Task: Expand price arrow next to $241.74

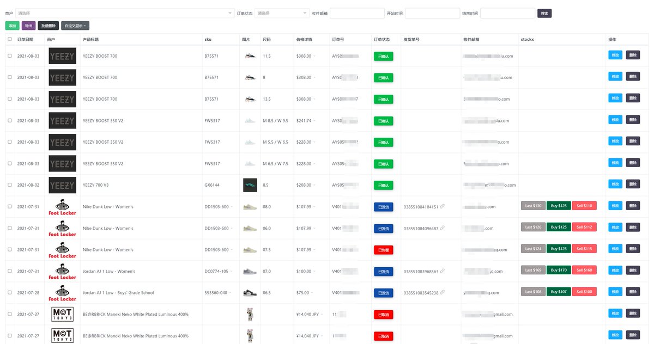Action: (x=314, y=121)
